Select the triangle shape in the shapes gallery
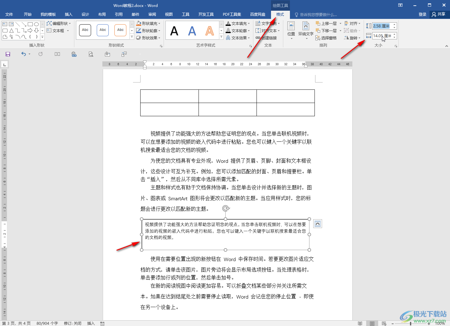Viewport: 450px width, 326px height. (x=11, y=31)
